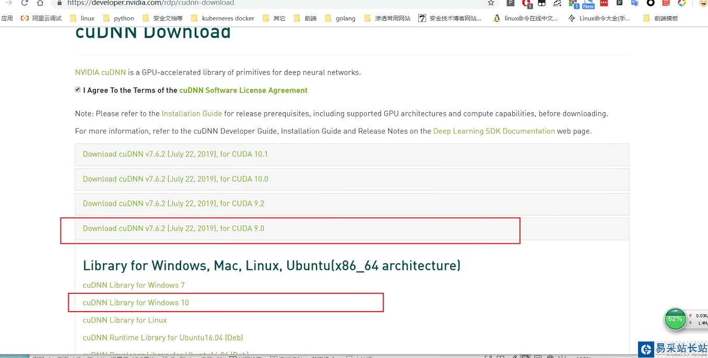The width and height of the screenshot is (708, 358).
Task: Open the Linux命令大全 bookmark
Action: point(599,18)
